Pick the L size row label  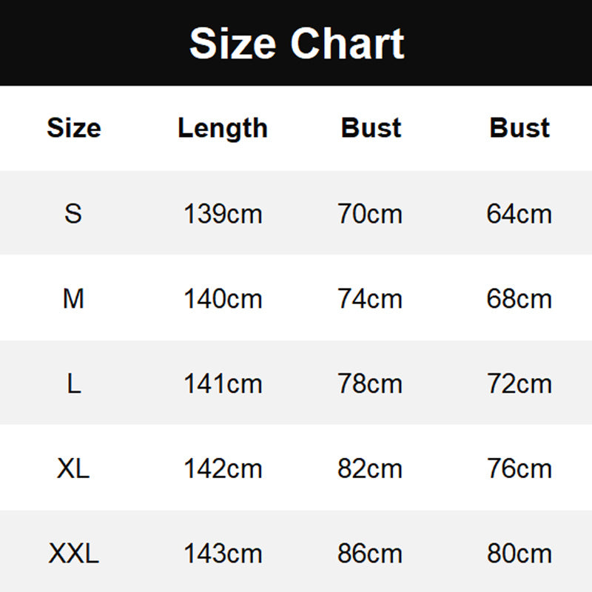pyautogui.click(x=73, y=384)
